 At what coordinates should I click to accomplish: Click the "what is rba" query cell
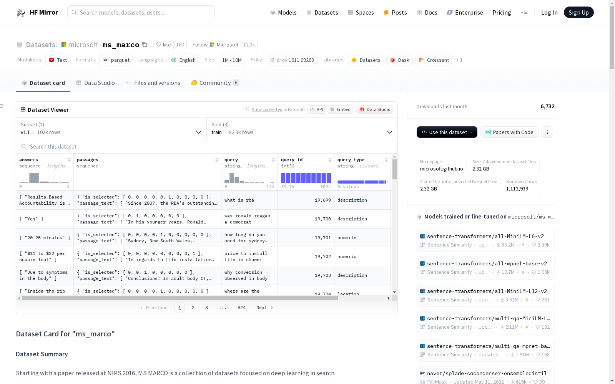point(249,200)
